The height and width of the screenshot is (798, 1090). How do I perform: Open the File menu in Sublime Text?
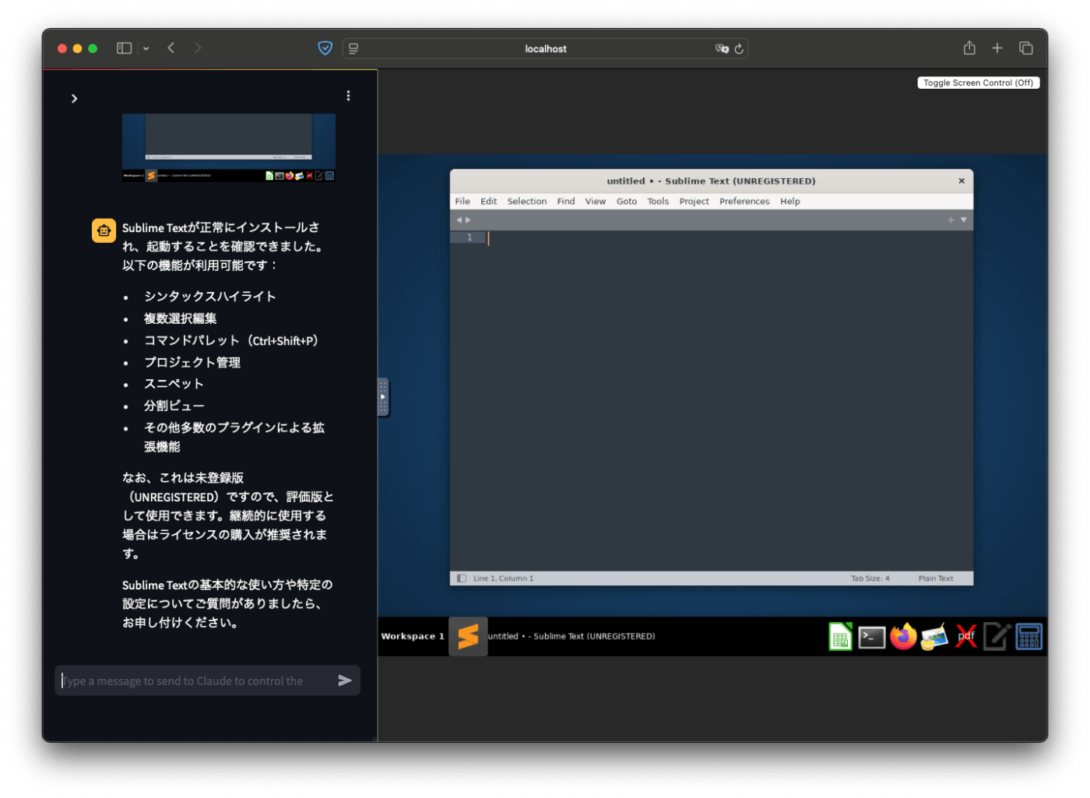point(462,201)
